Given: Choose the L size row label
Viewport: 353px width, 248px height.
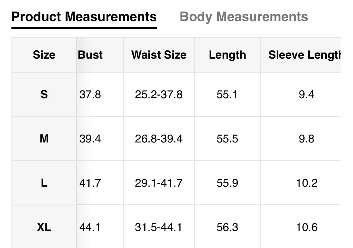Looking at the screenshot, I should pos(44,183).
